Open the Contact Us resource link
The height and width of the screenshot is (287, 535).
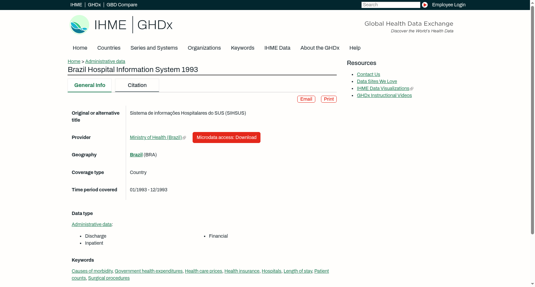pyautogui.click(x=368, y=74)
